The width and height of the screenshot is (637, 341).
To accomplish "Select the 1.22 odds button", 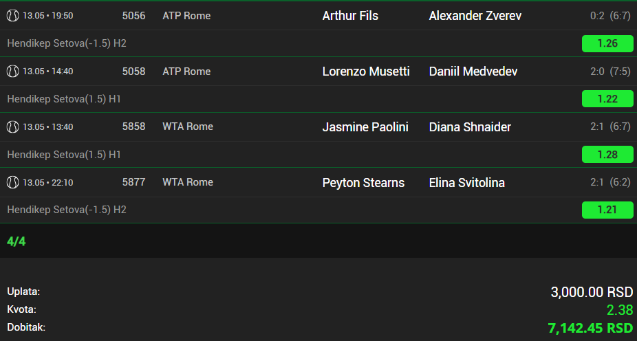I will (607, 99).
